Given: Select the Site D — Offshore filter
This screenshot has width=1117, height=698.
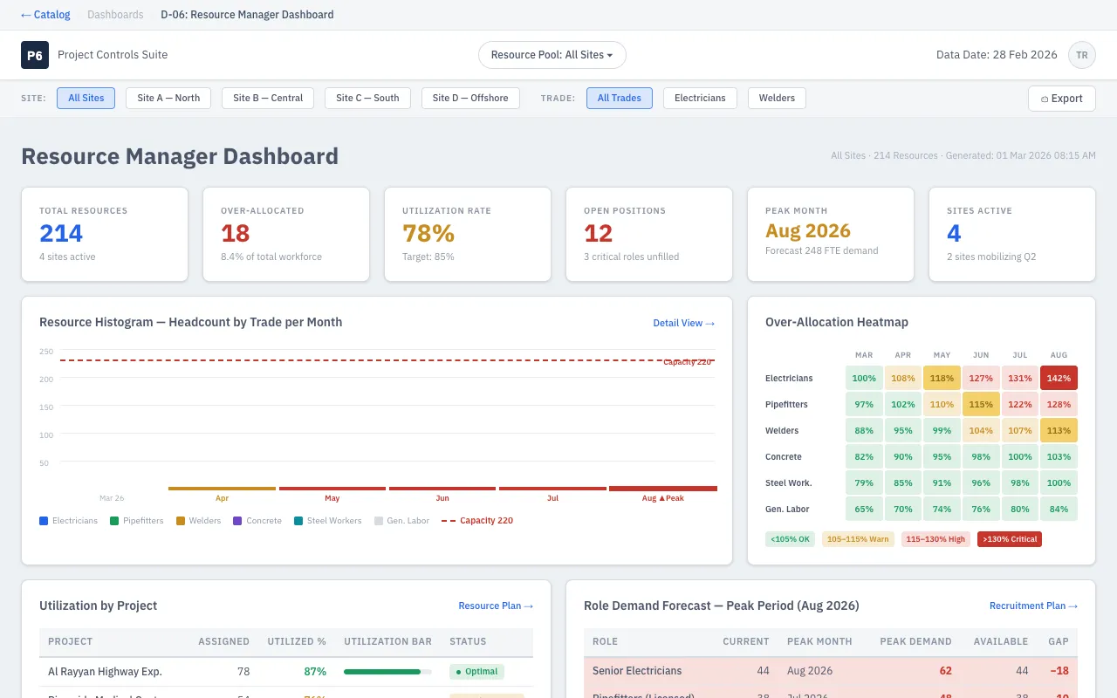Looking at the screenshot, I should click(x=470, y=98).
